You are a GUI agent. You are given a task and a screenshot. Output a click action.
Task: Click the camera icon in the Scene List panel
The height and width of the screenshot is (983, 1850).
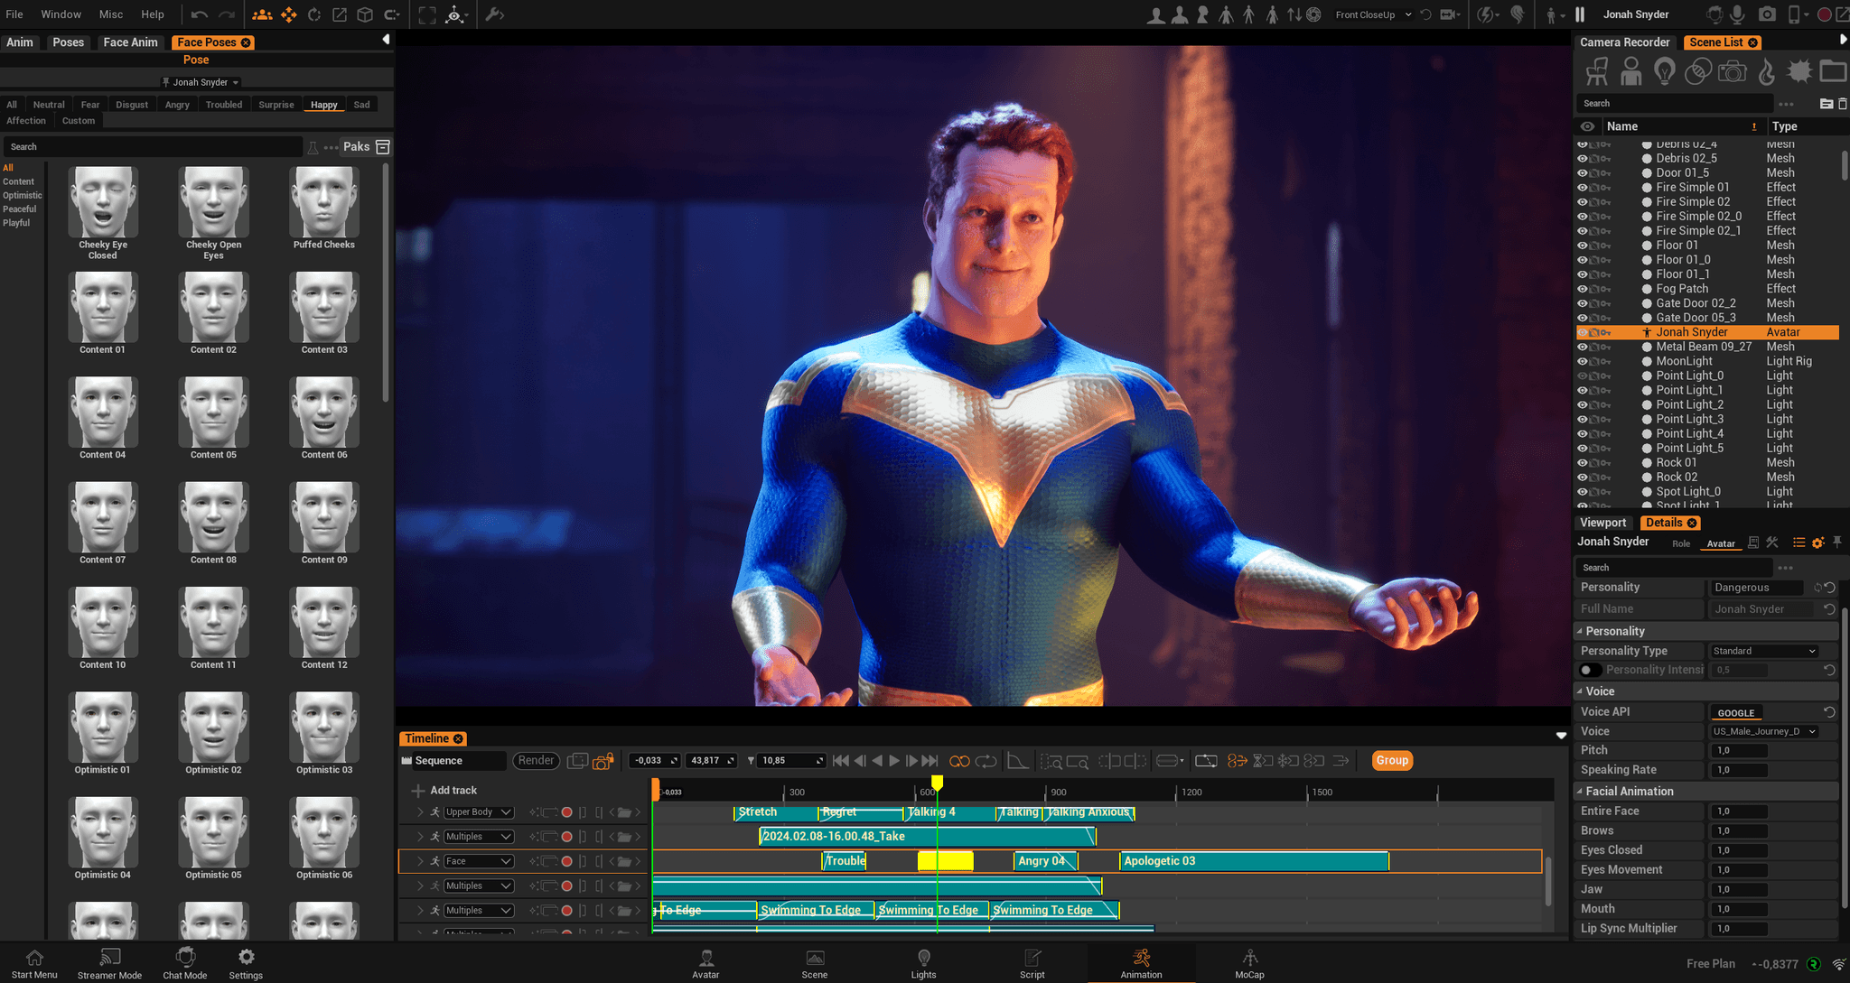[1732, 71]
